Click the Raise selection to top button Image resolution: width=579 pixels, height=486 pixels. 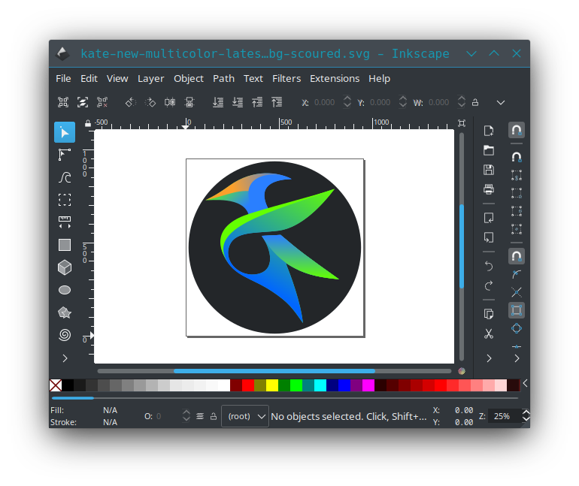[x=277, y=102]
